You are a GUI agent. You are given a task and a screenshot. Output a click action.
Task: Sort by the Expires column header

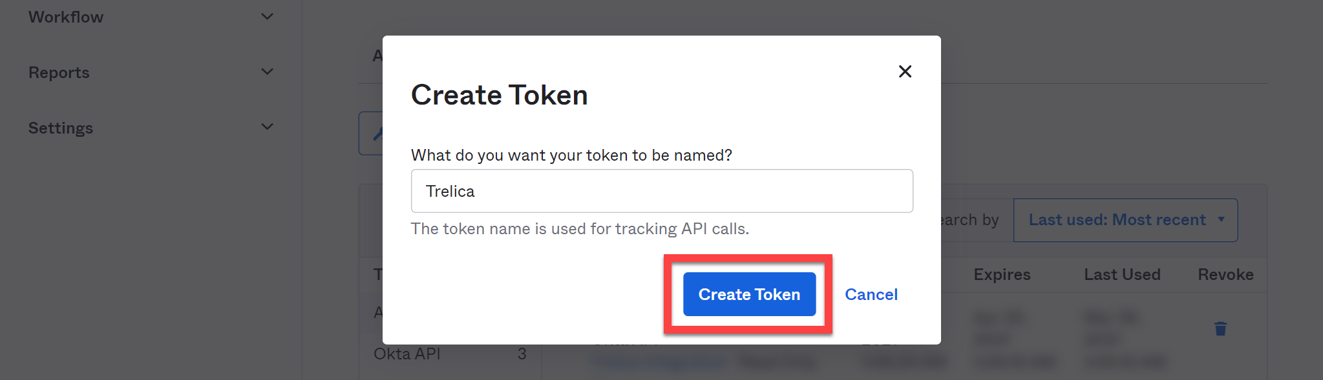[x=1002, y=275]
